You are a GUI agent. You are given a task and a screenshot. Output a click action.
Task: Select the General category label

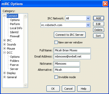(x=12, y=77)
